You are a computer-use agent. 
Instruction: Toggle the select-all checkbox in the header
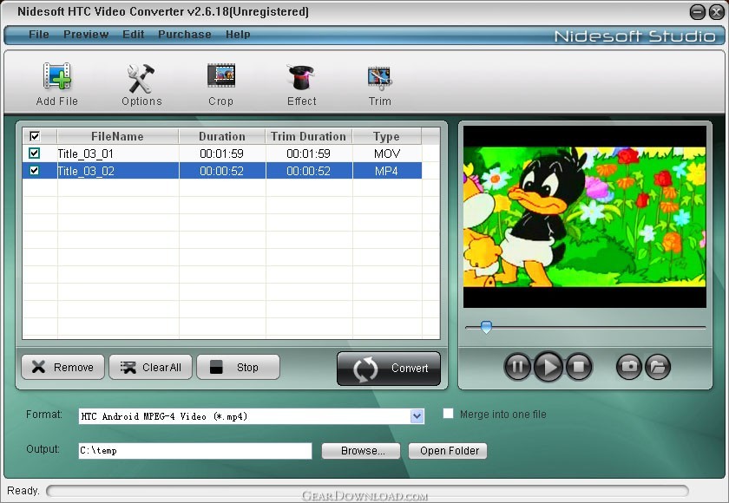coord(35,136)
